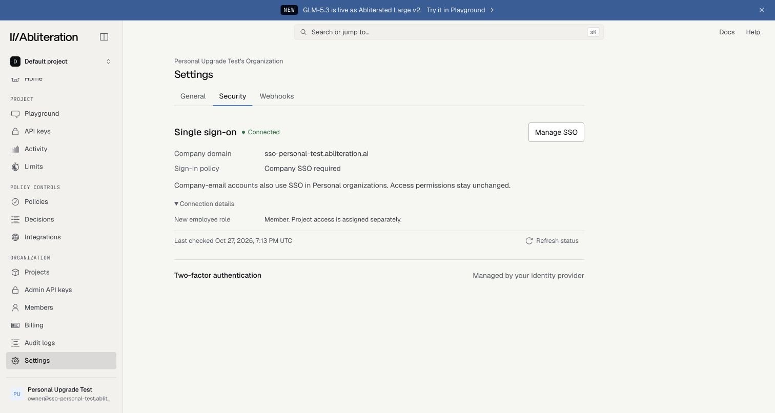775x413 pixels.
Task: Open the Webhooks tab
Action: (x=277, y=96)
